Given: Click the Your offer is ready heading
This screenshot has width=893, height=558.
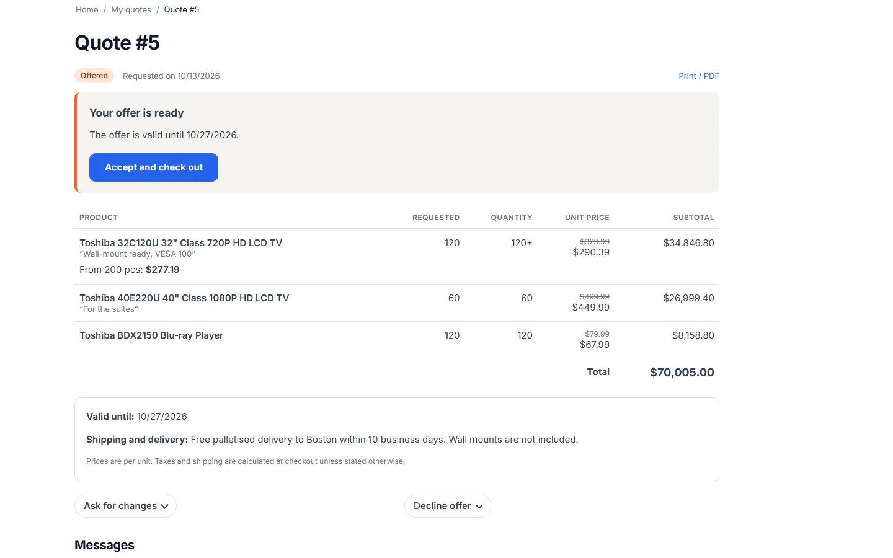Looking at the screenshot, I should [136, 113].
